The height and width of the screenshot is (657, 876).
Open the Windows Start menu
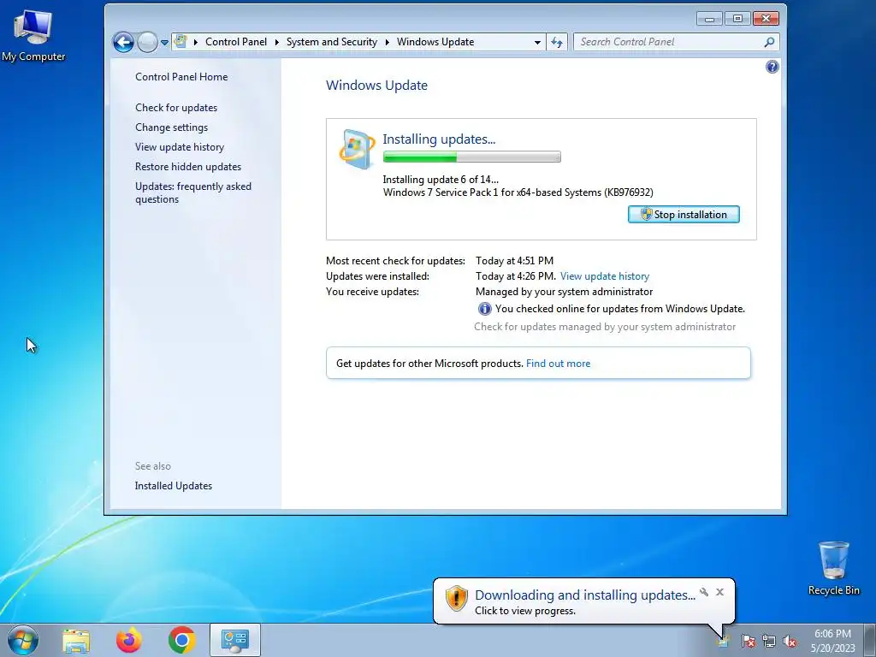(x=23, y=640)
